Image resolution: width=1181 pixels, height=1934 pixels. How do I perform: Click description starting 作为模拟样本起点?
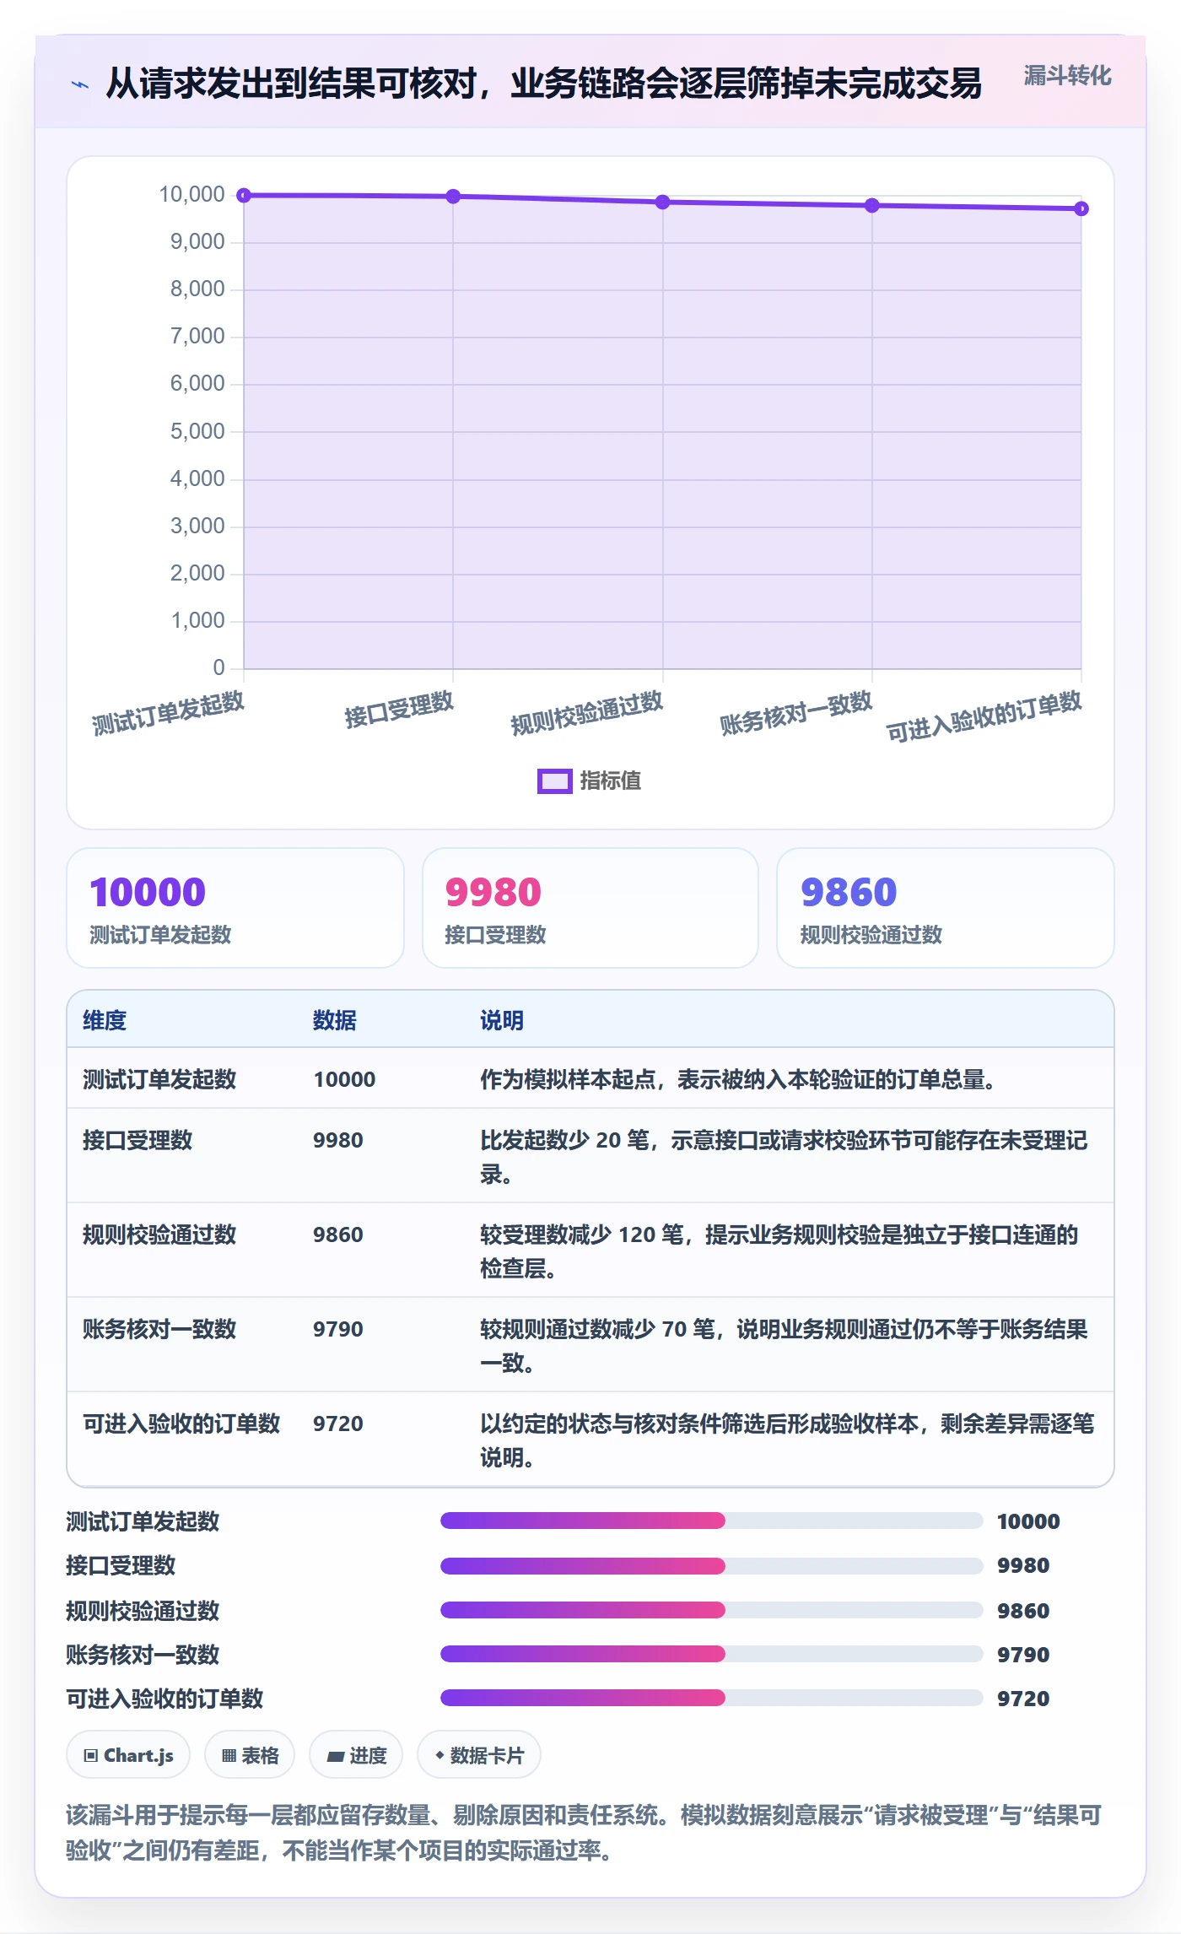pos(740,1079)
